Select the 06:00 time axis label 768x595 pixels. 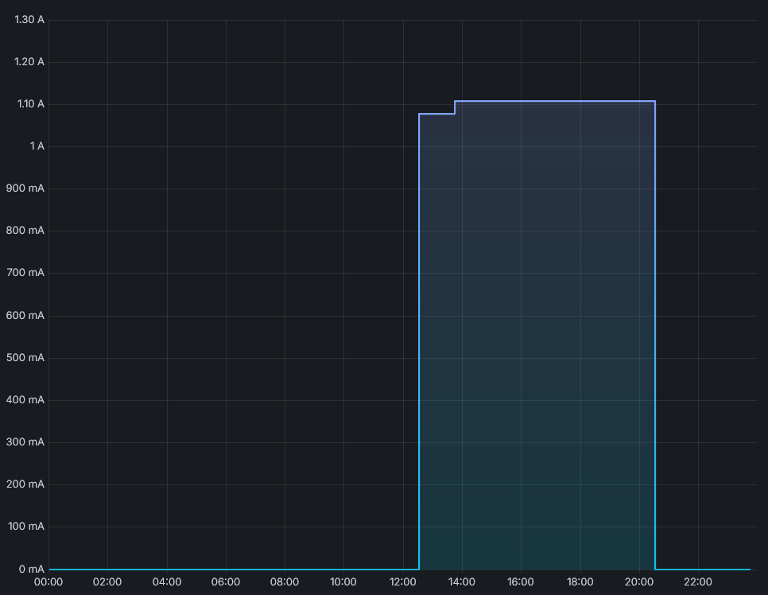pos(226,582)
